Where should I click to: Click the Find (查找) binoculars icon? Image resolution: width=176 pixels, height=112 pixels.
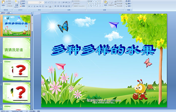click(x=126, y=1)
